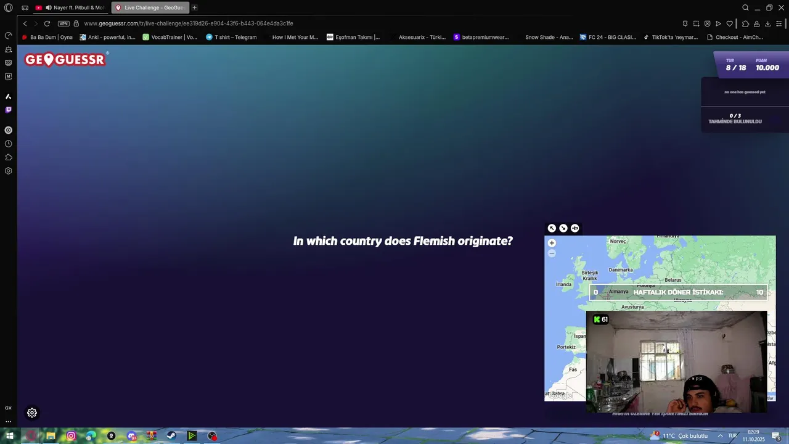The image size is (789, 444).
Task: Zoom out on the guess map
Action: tap(552, 253)
